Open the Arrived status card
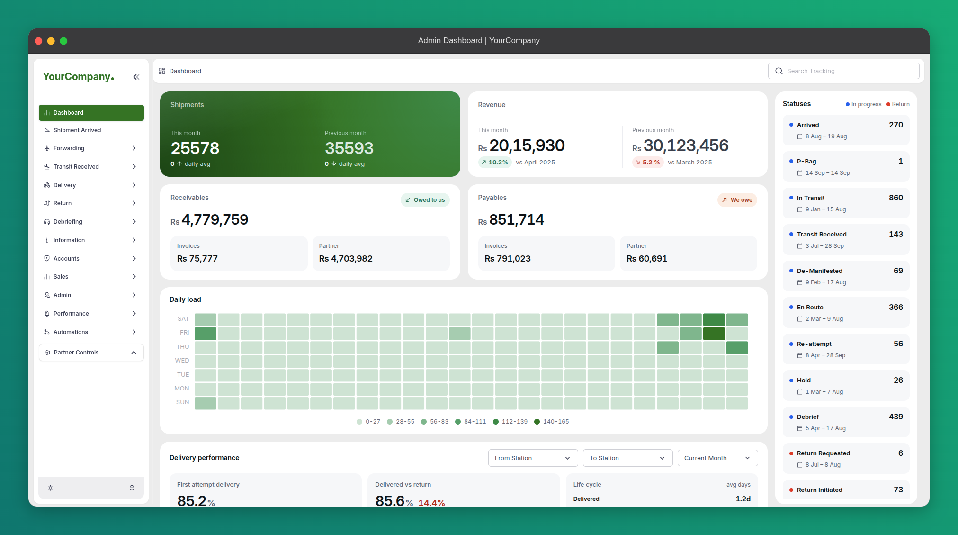This screenshot has height=535, width=958. [846, 130]
